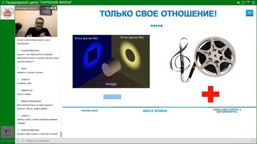Toggle the speaker icon on presenter video
The width and height of the screenshot is (257, 144).
point(55,8)
